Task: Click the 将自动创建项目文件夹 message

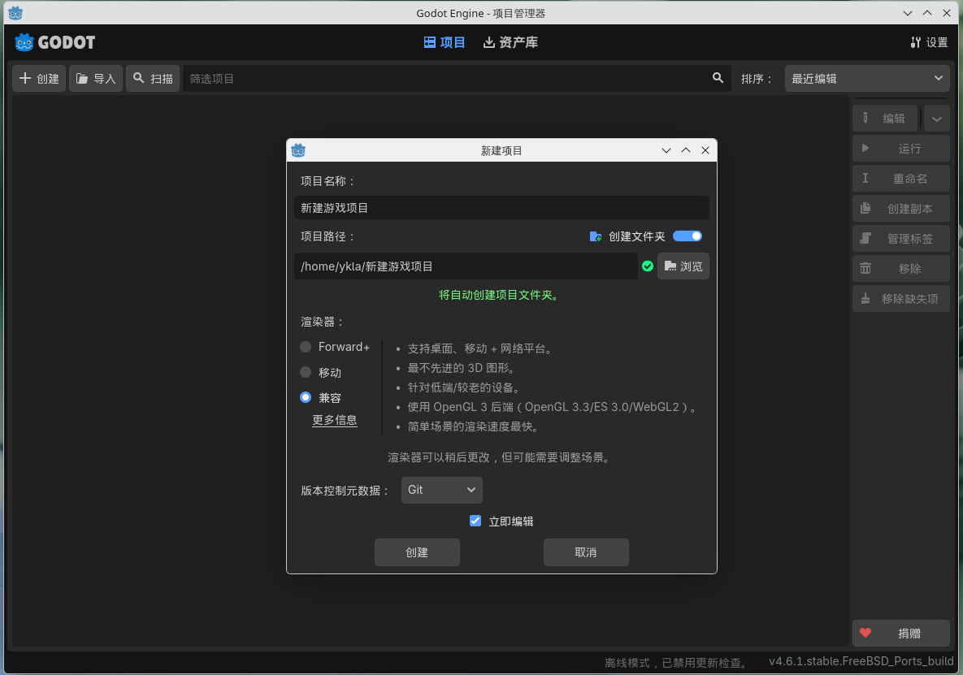Action: point(501,295)
